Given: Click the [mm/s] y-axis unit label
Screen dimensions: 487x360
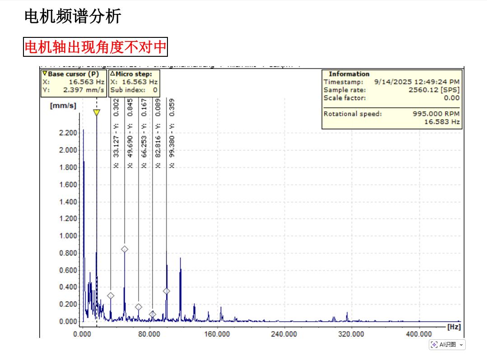Looking at the screenshot, I should (x=63, y=106).
